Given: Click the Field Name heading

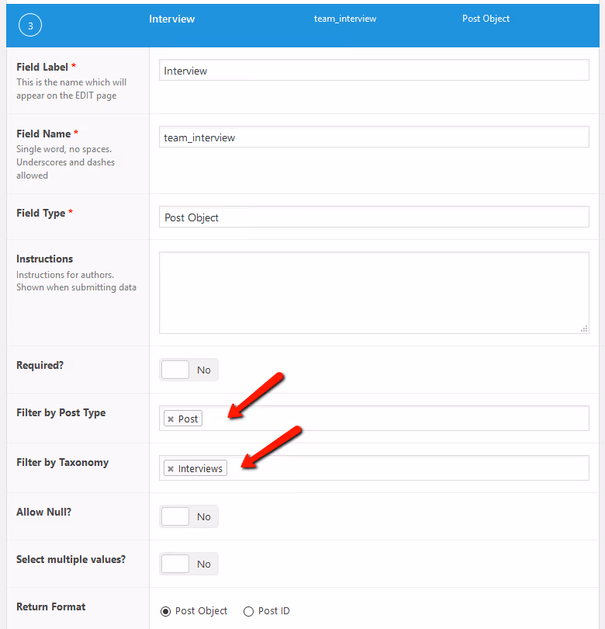Looking at the screenshot, I should [x=43, y=134].
